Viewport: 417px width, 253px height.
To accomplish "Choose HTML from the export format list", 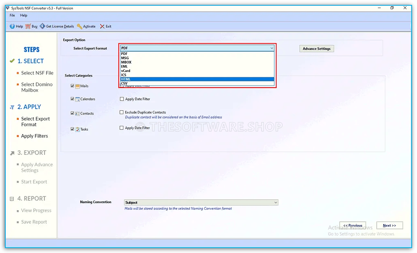I will tap(197, 79).
